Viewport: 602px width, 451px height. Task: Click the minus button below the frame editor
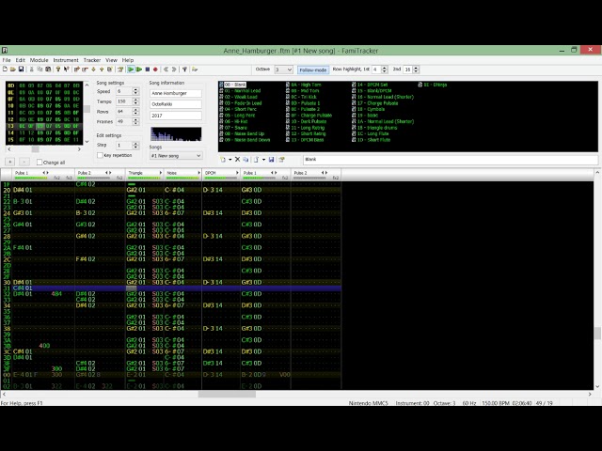tap(24, 162)
